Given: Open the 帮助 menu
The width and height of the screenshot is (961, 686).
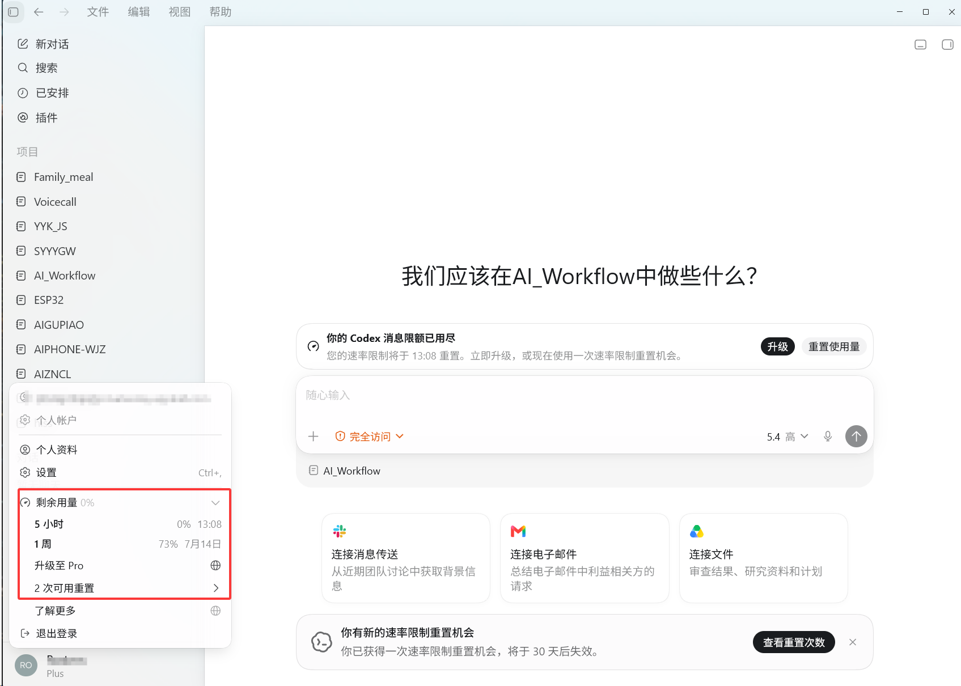Looking at the screenshot, I should [221, 12].
